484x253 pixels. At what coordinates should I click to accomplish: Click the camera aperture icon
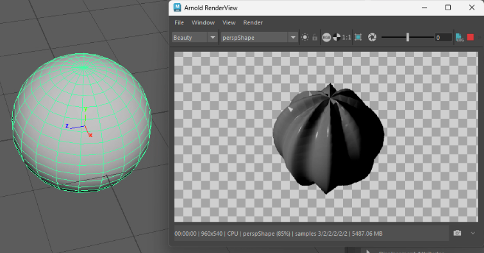tap(372, 37)
